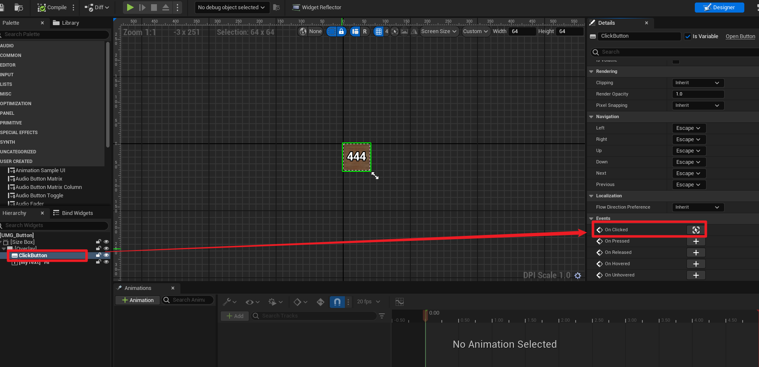Open the debug object selector dropdown
The width and height of the screenshot is (759, 367).
[231, 8]
